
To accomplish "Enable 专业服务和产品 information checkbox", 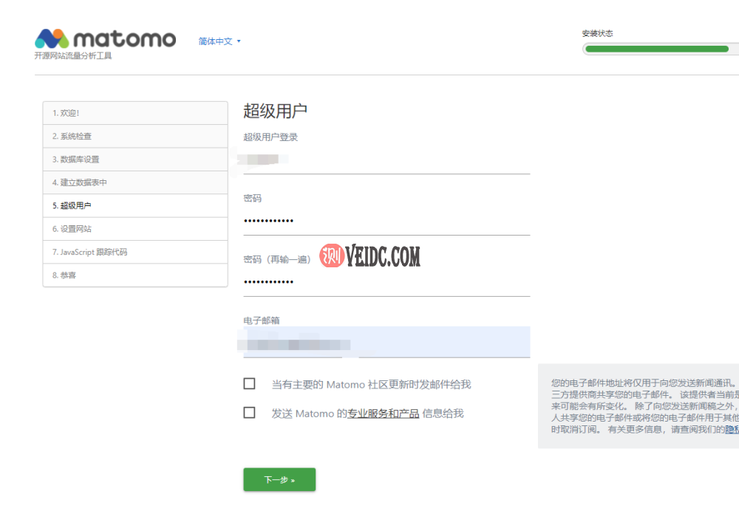I will click(x=249, y=413).
